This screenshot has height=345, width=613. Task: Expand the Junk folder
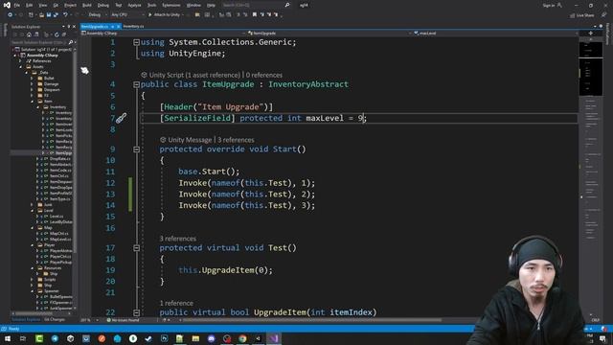(32, 204)
